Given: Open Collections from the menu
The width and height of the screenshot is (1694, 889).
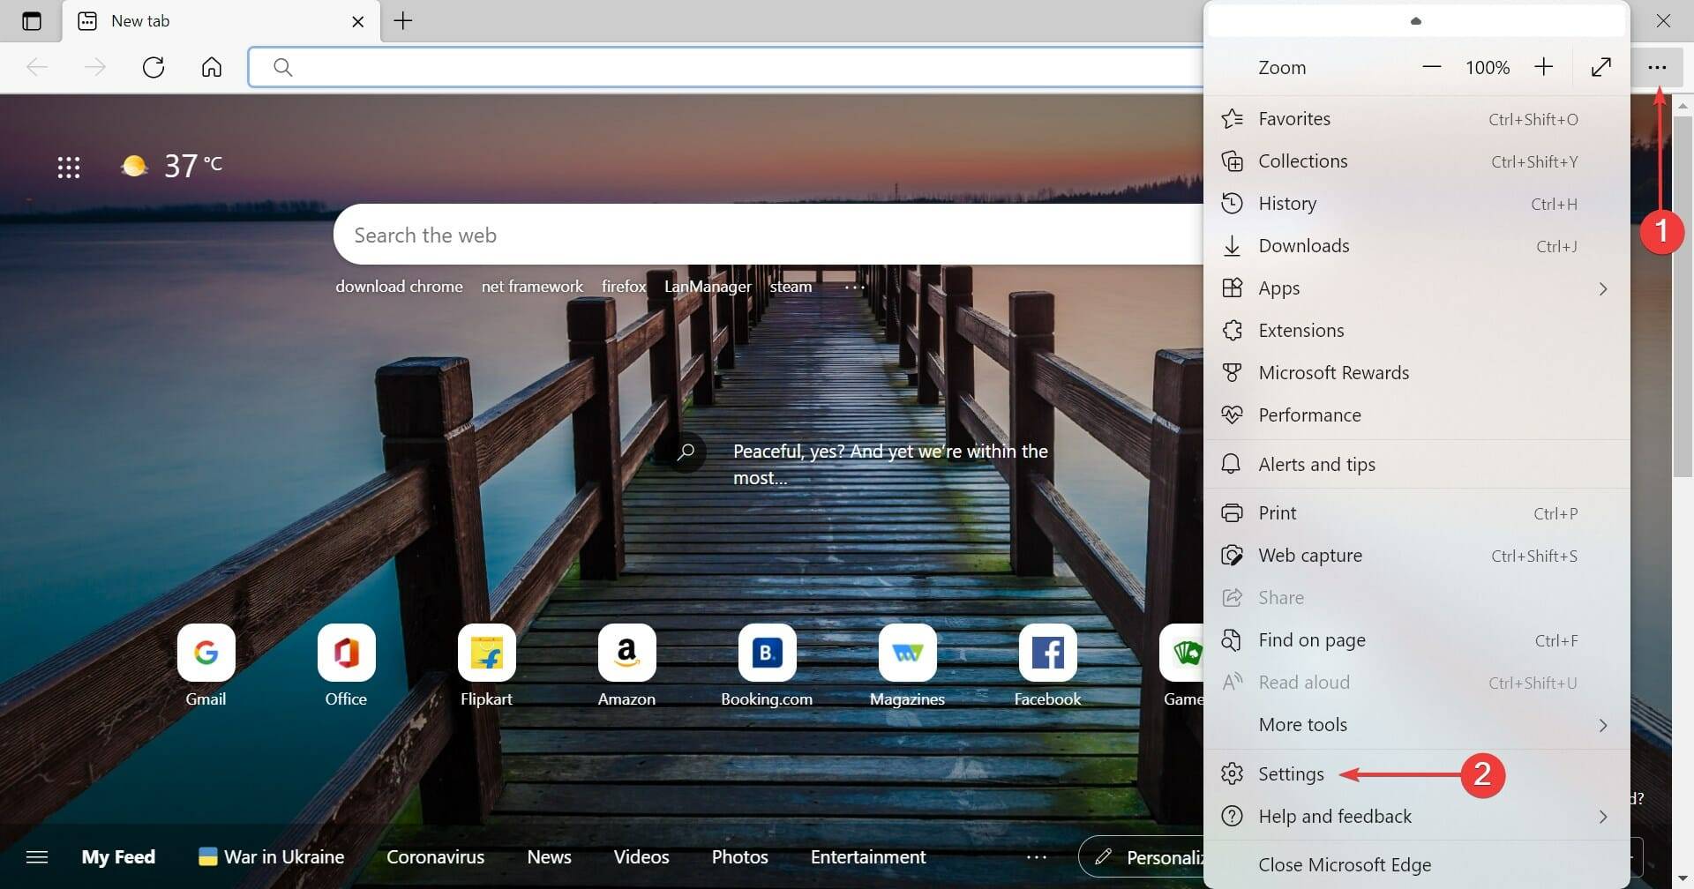Looking at the screenshot, I should [x=1303, y=161].
